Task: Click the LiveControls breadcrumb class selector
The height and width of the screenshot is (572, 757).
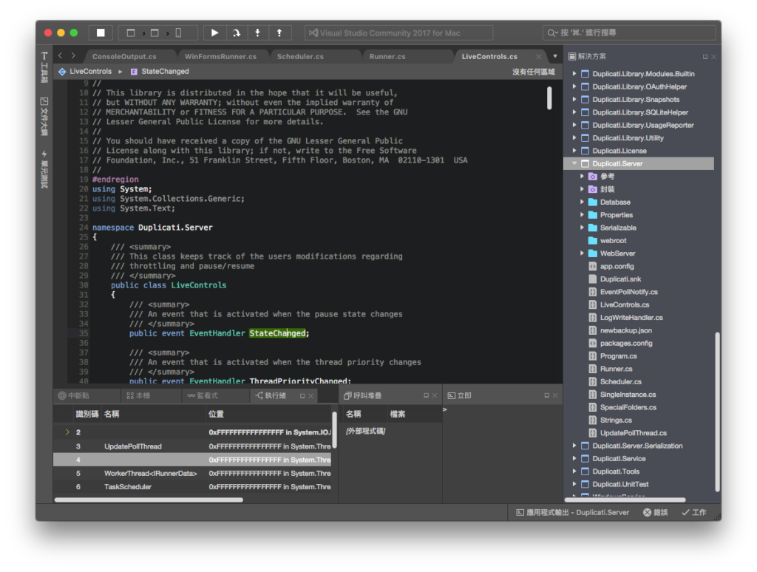Action: click(x=85, y=72)
